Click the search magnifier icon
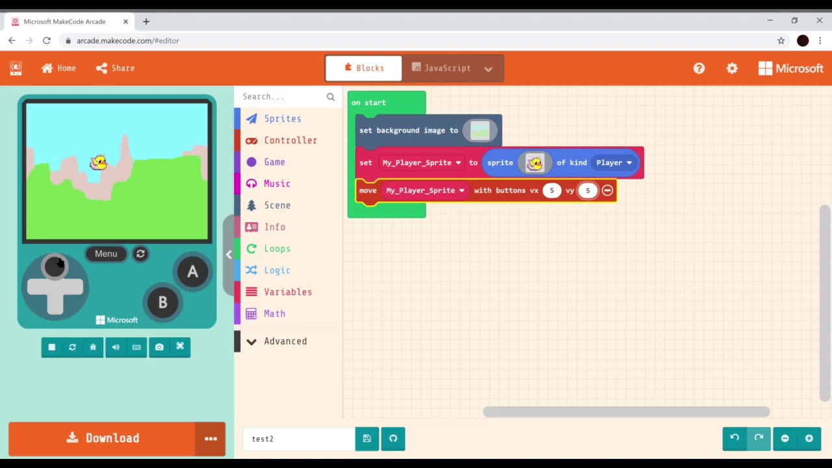Image resolution: width=832 pixels, height=468 pixels. (x=330, y=97)
